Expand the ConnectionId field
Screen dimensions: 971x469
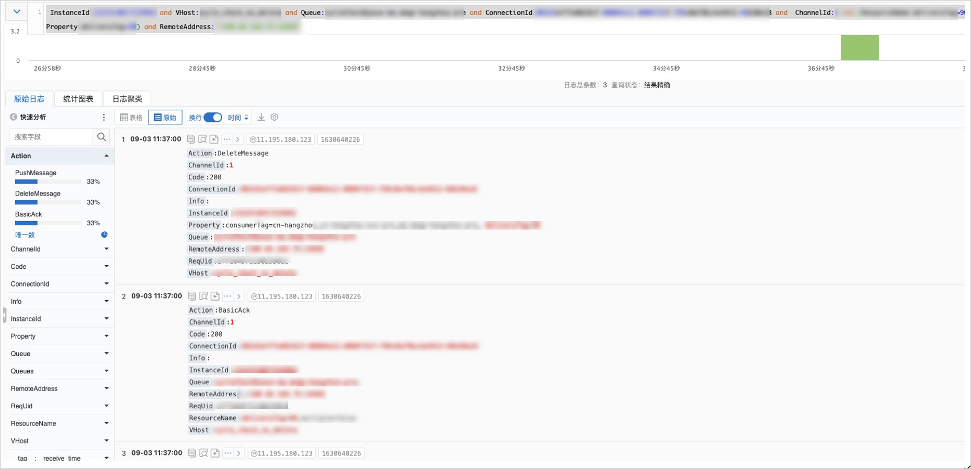point(107,284)
